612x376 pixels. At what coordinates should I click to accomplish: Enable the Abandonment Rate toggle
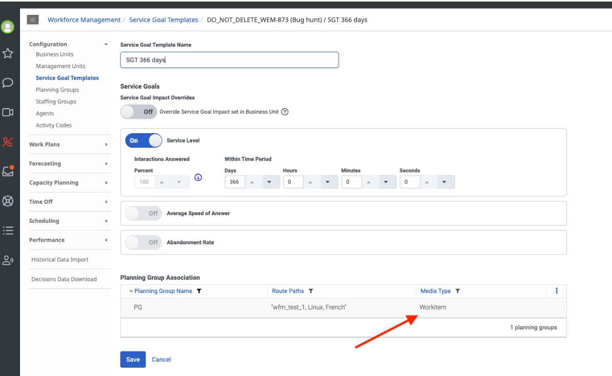[144, 242]
